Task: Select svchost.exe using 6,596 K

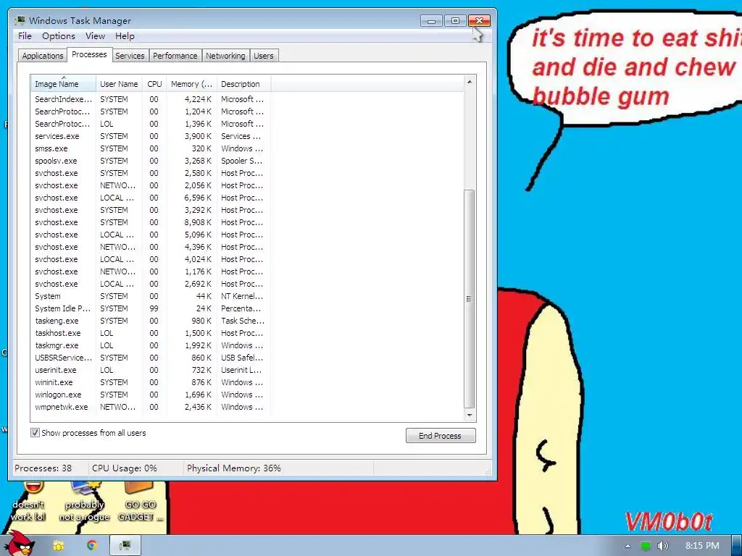Action: point(151,198)
